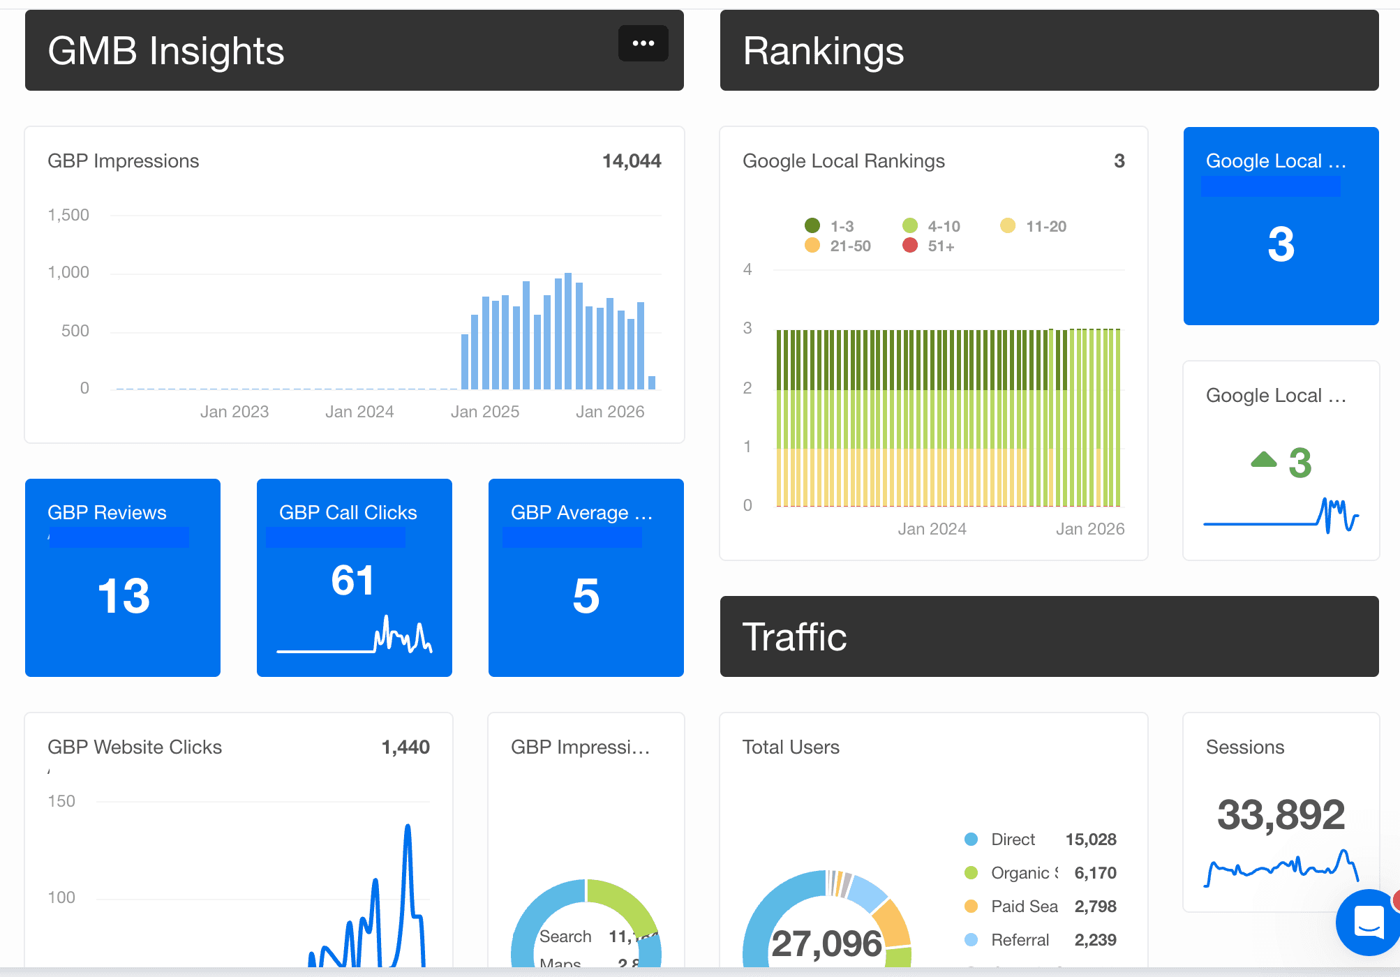1400x977 pixels.
Task: Click the Referral value 2,239
Action: click(x=1095, y=940)
